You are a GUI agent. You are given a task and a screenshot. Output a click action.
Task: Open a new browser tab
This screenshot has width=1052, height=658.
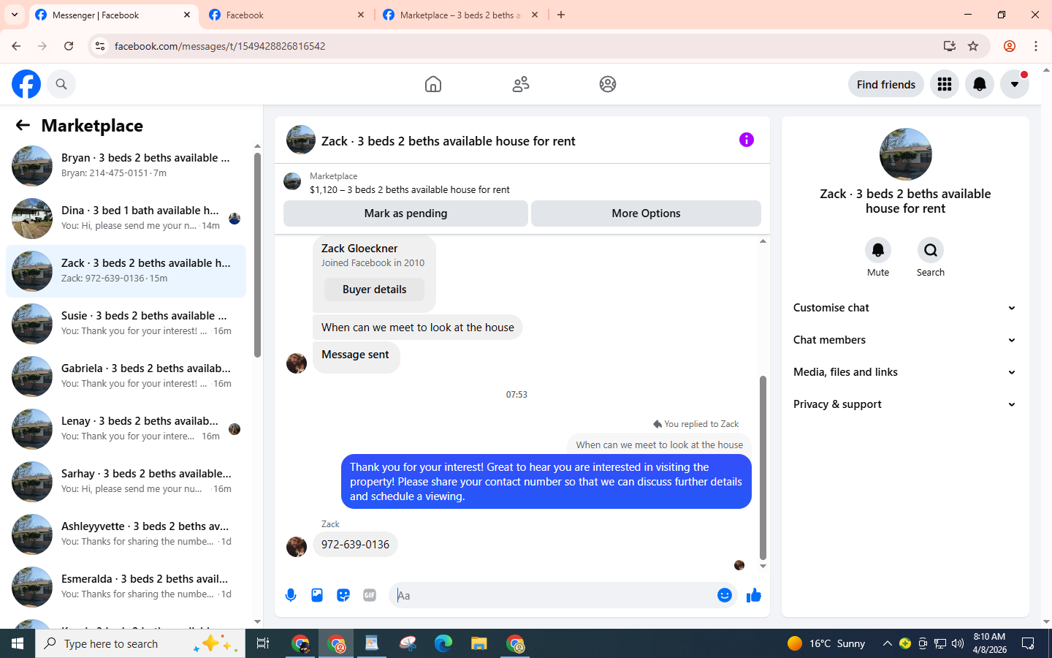[561, 15]
